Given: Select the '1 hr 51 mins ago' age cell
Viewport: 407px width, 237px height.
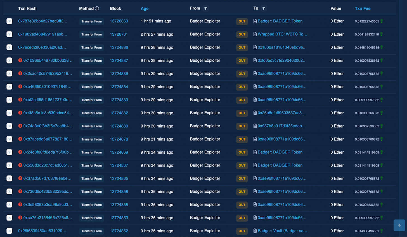Looking at the screenshot, I should tap(156, 21).
